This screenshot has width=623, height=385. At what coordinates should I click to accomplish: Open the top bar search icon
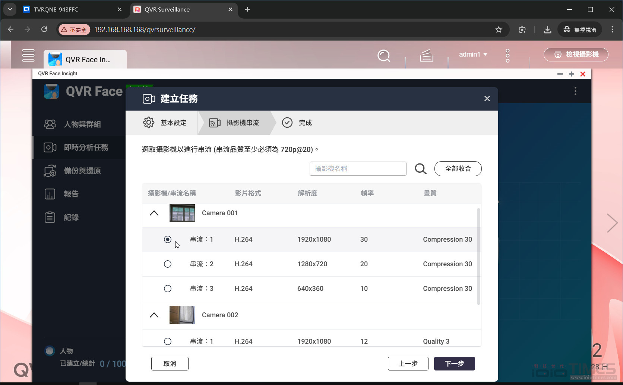pos(383,56)
